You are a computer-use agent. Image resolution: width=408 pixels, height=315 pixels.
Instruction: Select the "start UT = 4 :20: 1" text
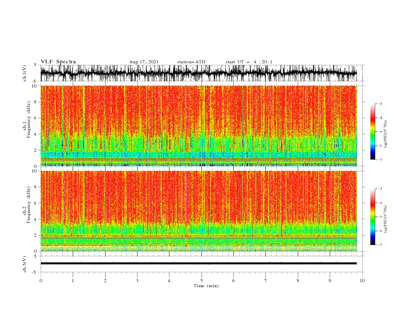click(249, 62)
